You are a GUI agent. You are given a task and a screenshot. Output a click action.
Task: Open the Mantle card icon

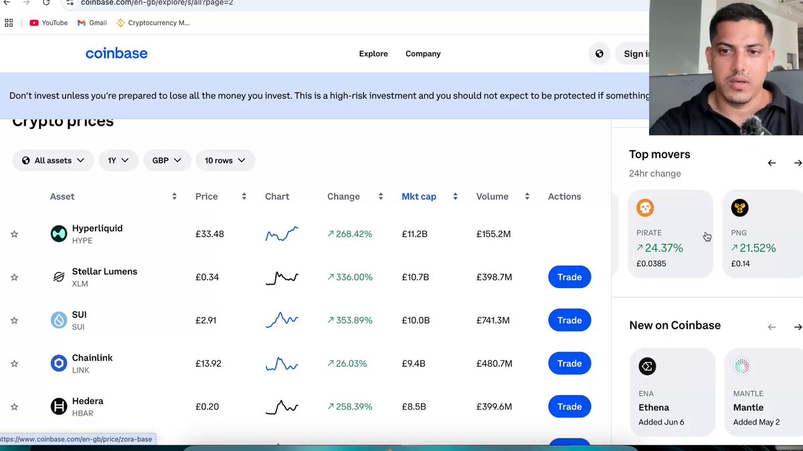coord(741,366)
